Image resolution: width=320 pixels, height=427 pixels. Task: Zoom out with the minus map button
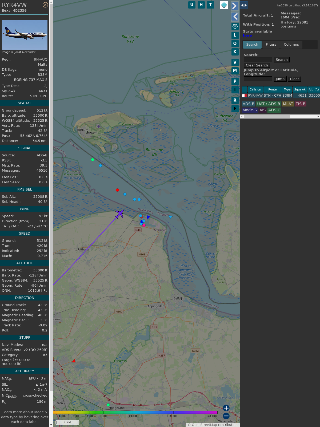pos(226,416)
